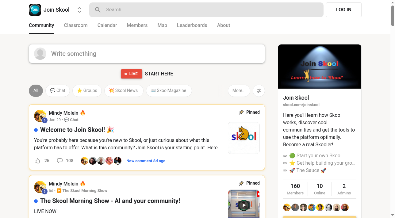Expand the community switcher chevrons
Screen dimensions: 395x218
pyautogui.click(x=79, y=10)
